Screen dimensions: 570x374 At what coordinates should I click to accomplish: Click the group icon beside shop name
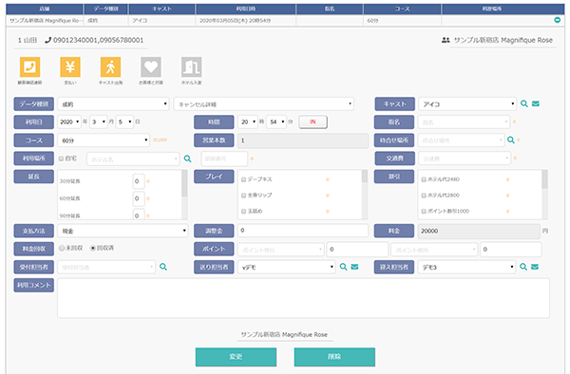[x=446, y=40]
